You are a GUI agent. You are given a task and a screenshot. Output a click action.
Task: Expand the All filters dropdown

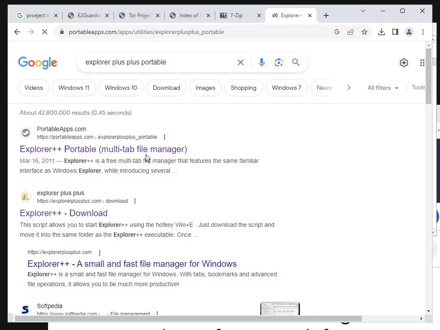[x=383, y=88]
